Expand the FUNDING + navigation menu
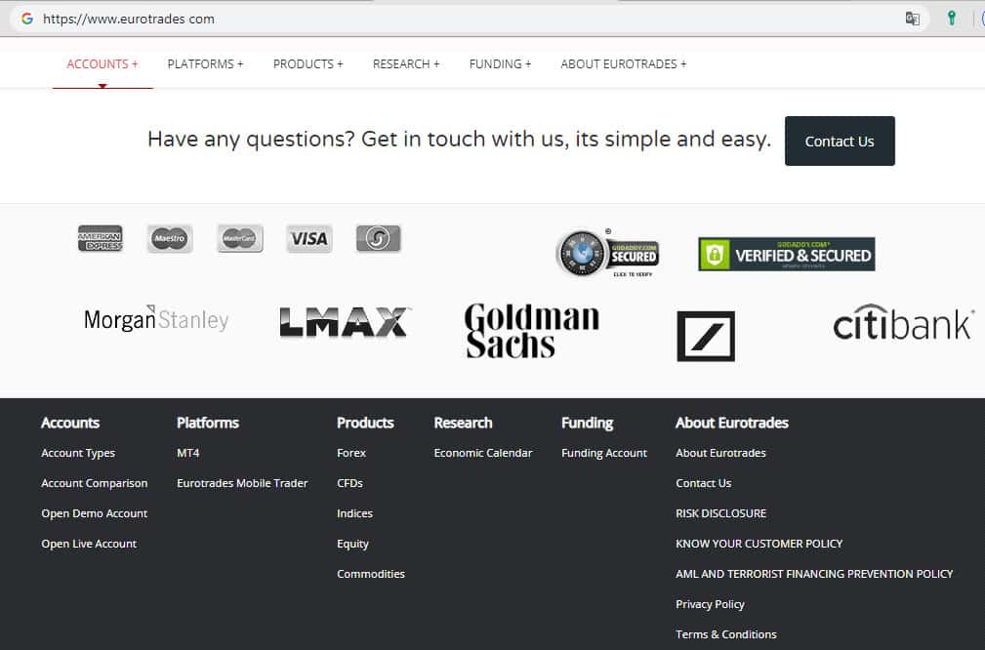The width and height of the screenshot is (985, 650). pyautogui.click(x=500, y=64)
